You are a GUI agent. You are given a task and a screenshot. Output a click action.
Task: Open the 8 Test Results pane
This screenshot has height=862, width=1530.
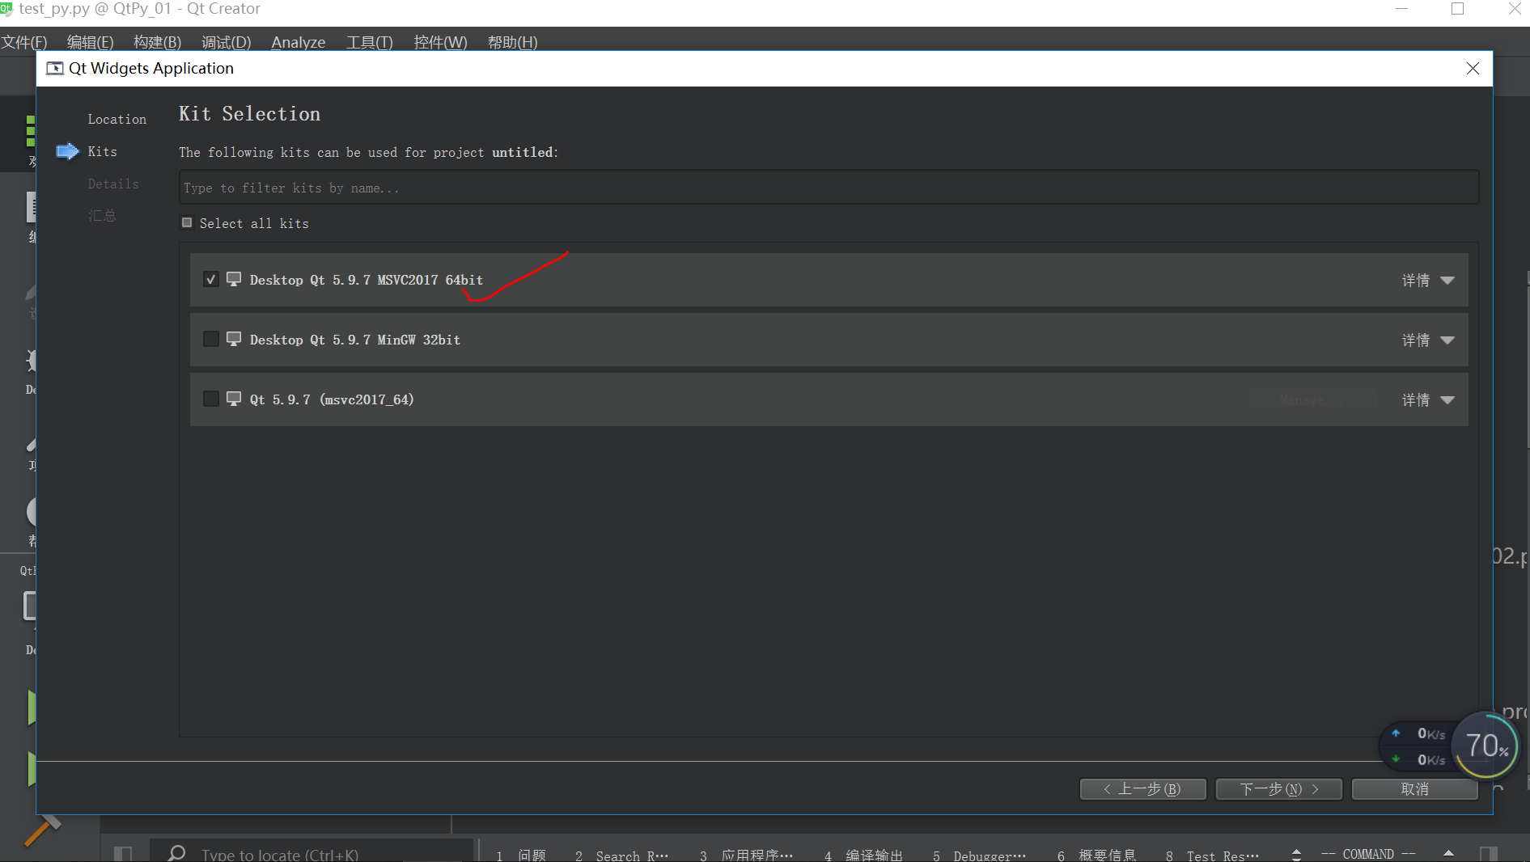[1212, 855]
